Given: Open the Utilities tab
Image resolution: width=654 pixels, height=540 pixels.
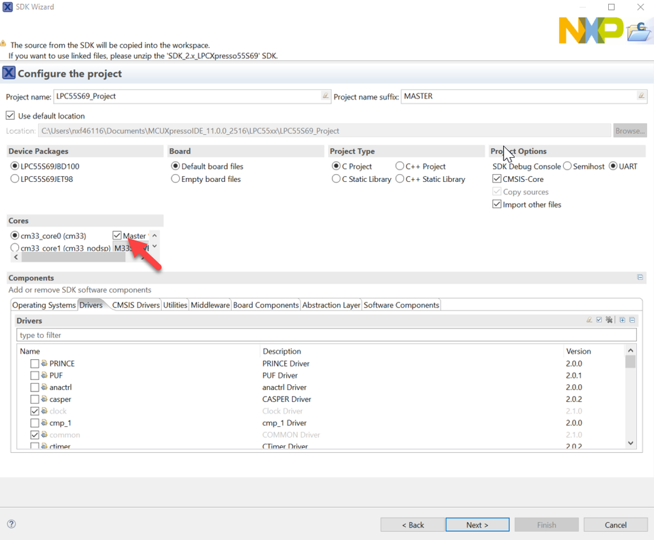Looking at the screenshot, I should pos(175,305).
